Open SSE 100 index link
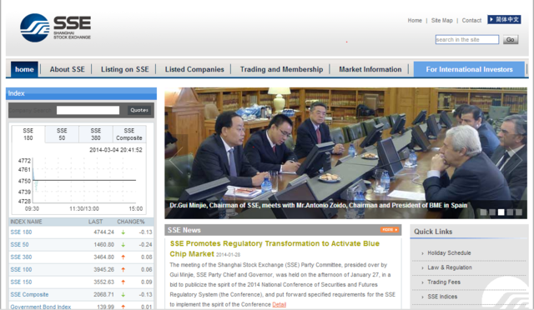 pos(21,269)
